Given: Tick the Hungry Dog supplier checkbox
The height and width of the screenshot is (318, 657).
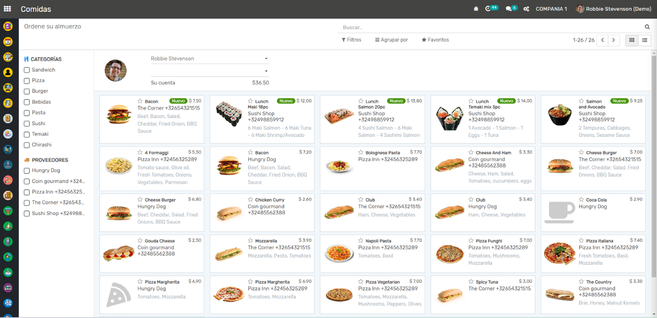Looking at the screenshot, I should tap(27, 171).
